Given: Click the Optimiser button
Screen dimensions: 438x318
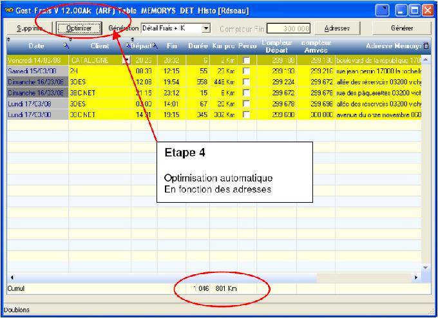Looking at the screenshot, I should click(x=78, y=28).
